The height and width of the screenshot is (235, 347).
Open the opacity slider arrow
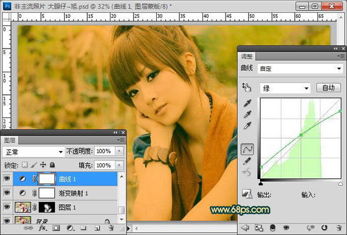tap(120, 151)
